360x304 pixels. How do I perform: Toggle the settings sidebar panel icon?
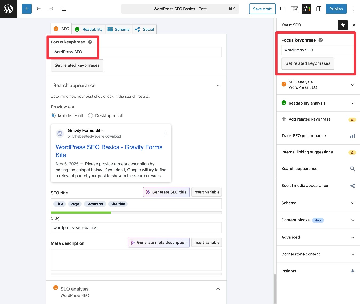[319, 9]
